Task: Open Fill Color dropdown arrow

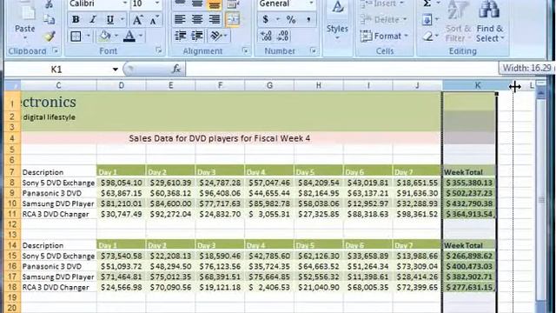Action: pos(116,36)
